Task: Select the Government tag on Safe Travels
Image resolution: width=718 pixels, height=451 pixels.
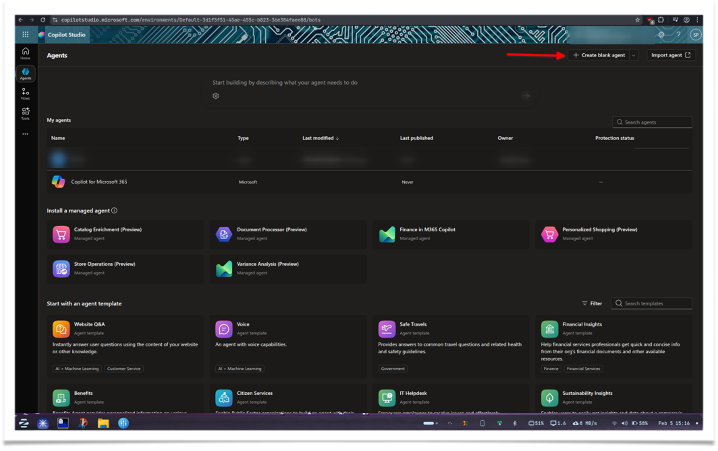Action: [x=392, y=368]
